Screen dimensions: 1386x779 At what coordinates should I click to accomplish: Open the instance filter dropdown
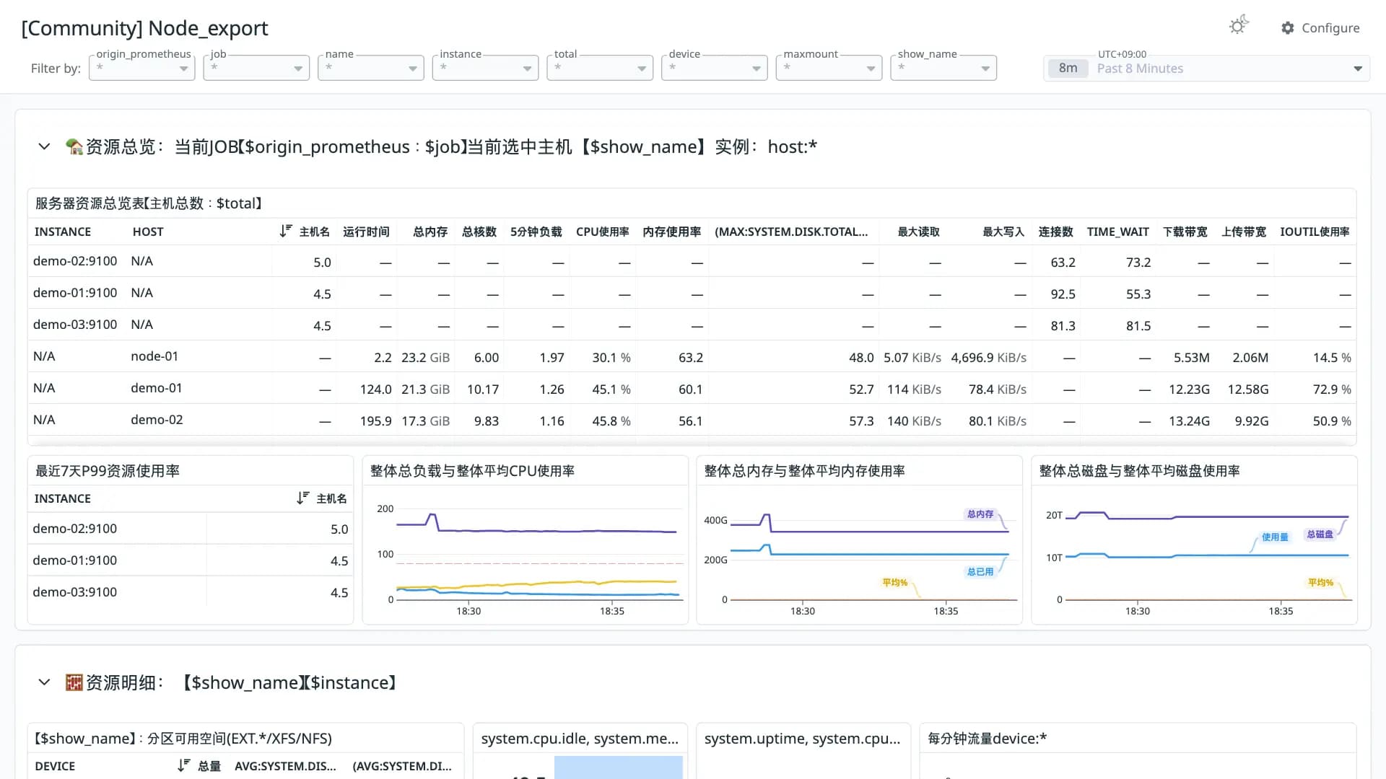486,68
